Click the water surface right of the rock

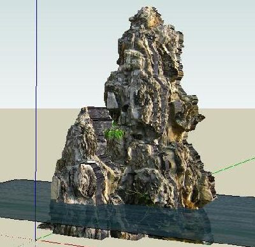pos(235,213)
